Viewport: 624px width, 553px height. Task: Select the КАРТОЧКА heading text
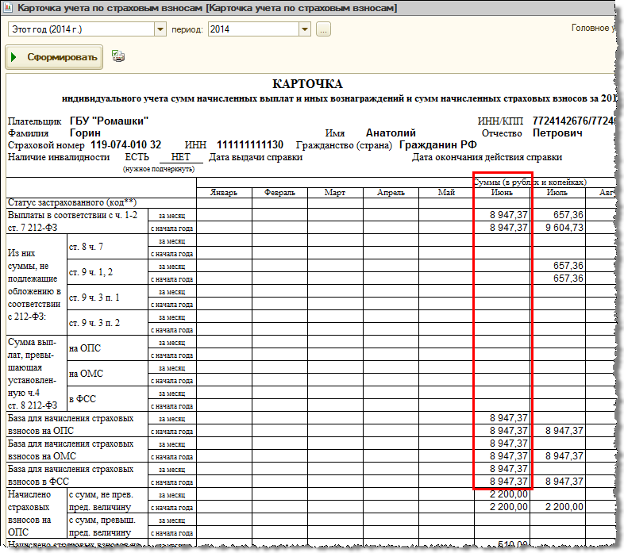coord(307,84)
